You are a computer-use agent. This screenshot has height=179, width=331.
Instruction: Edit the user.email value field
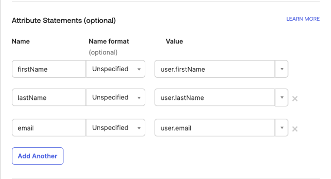pos(215,128)
